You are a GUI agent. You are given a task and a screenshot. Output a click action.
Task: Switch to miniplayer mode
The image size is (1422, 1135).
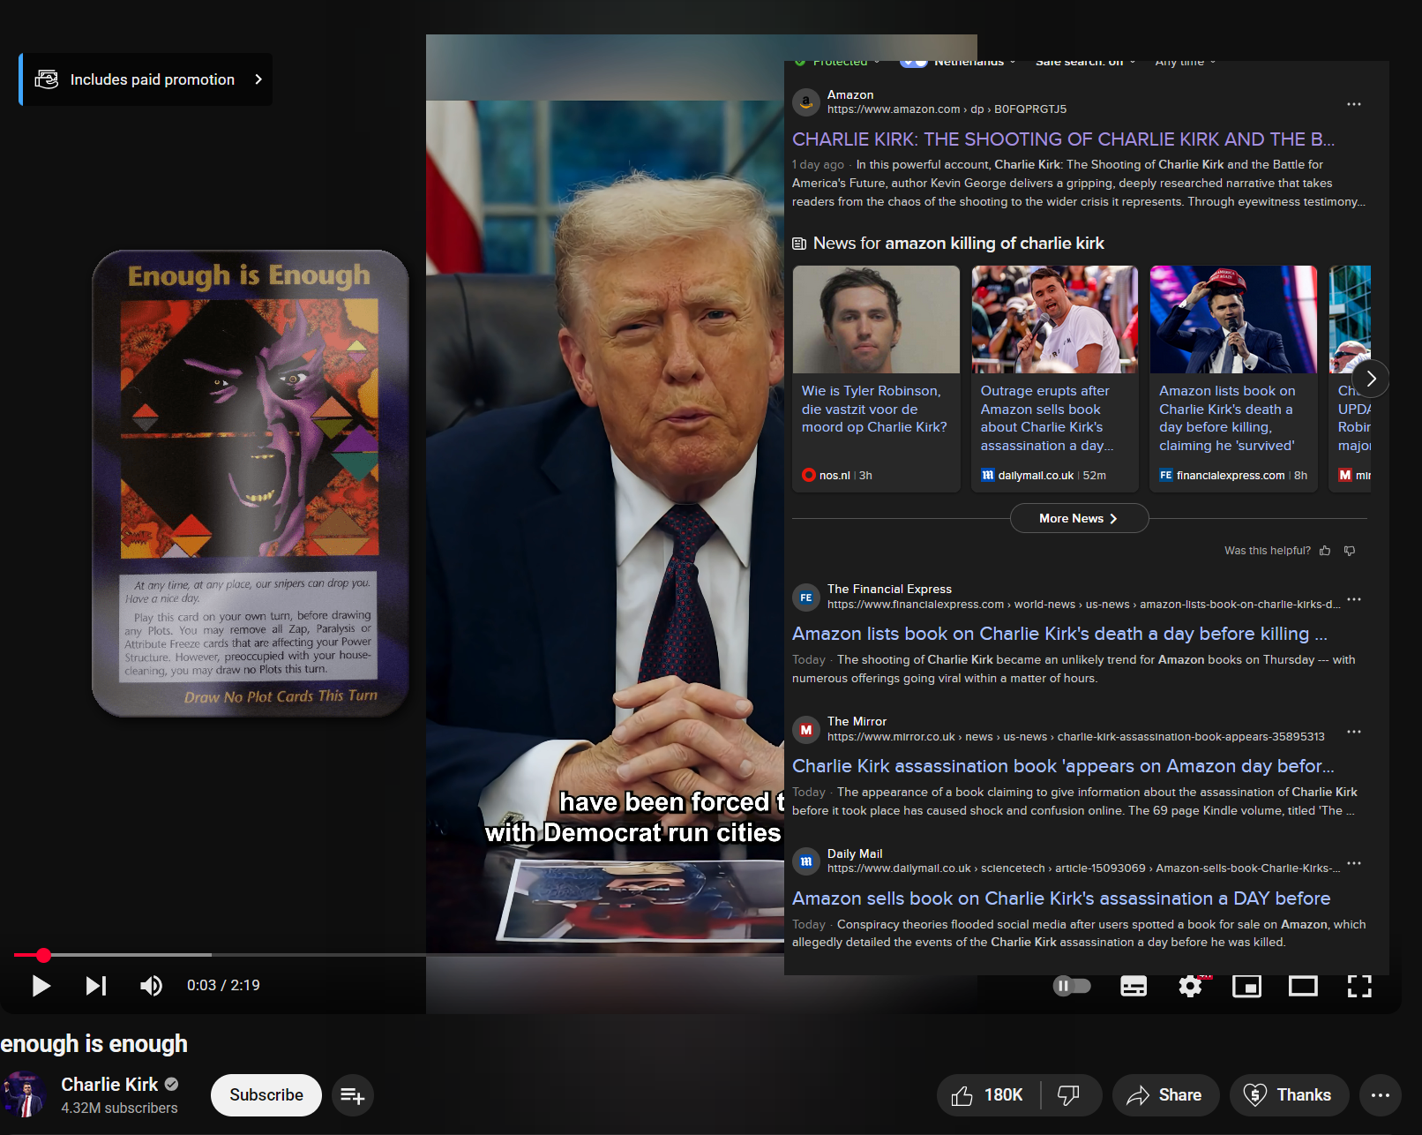click(1246, 986)
